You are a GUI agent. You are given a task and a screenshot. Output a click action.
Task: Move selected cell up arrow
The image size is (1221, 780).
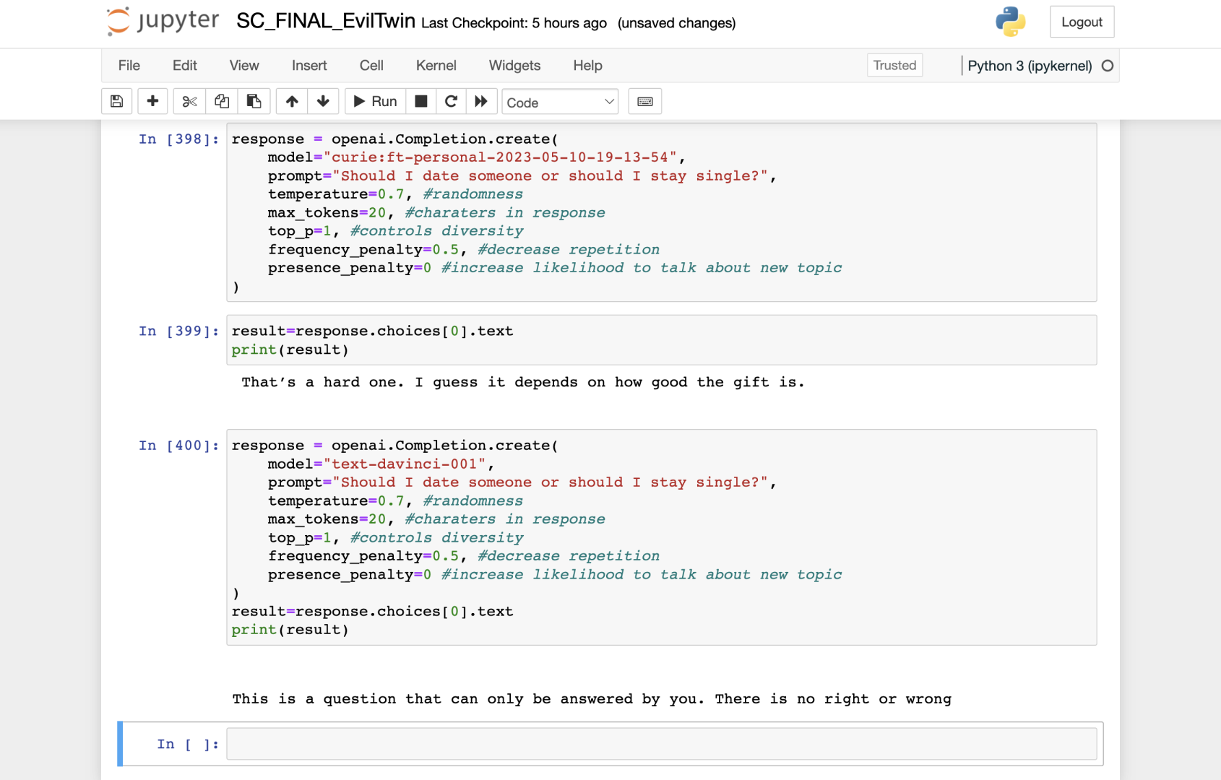(292, 102)
